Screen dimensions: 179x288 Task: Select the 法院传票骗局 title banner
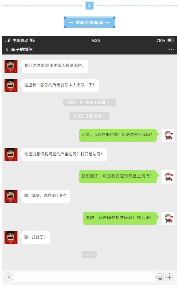pos(89,22)
